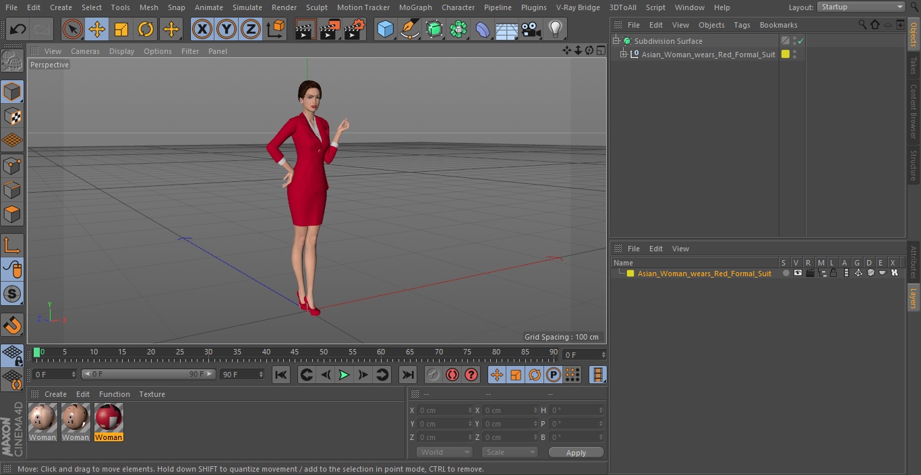Screen dimensions: 921x475
Task: Toggle layer visible-in-editor eye icon
Action: tap(798, 274)
